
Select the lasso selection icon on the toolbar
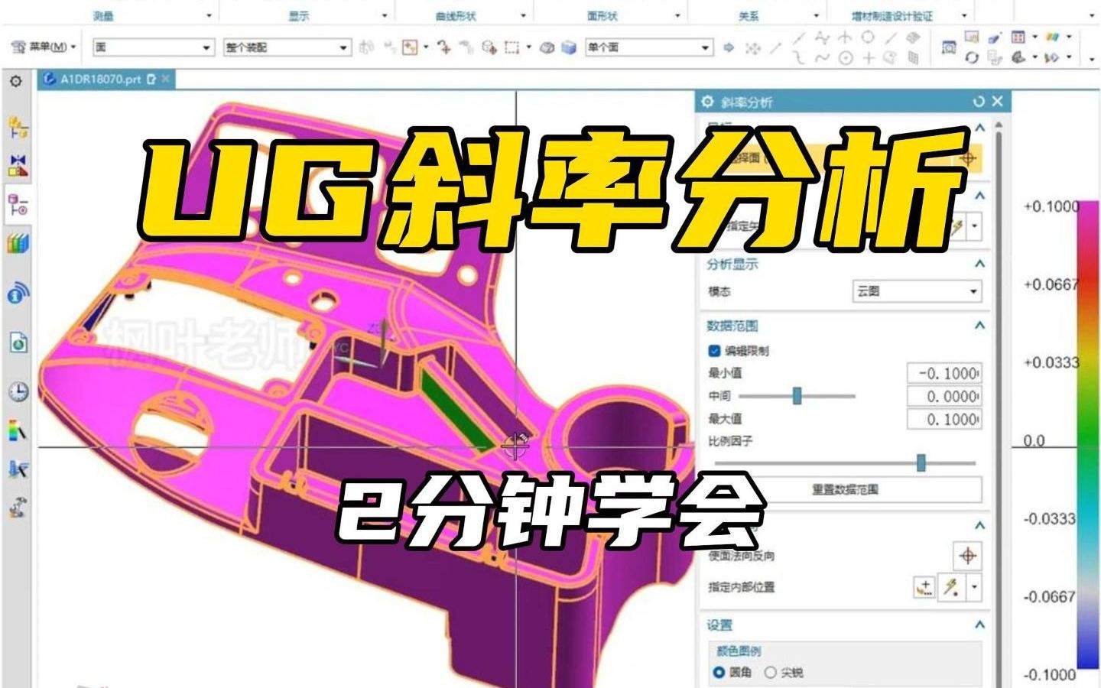510,47
